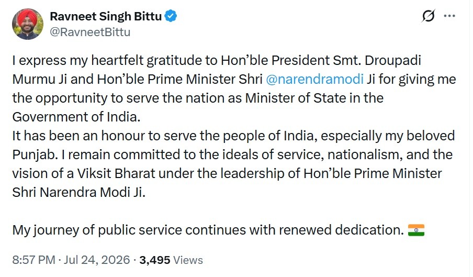Viewport: 473px width, 277px height.
Task: Click the Indian flag emoji
Action: pos(416,230)
